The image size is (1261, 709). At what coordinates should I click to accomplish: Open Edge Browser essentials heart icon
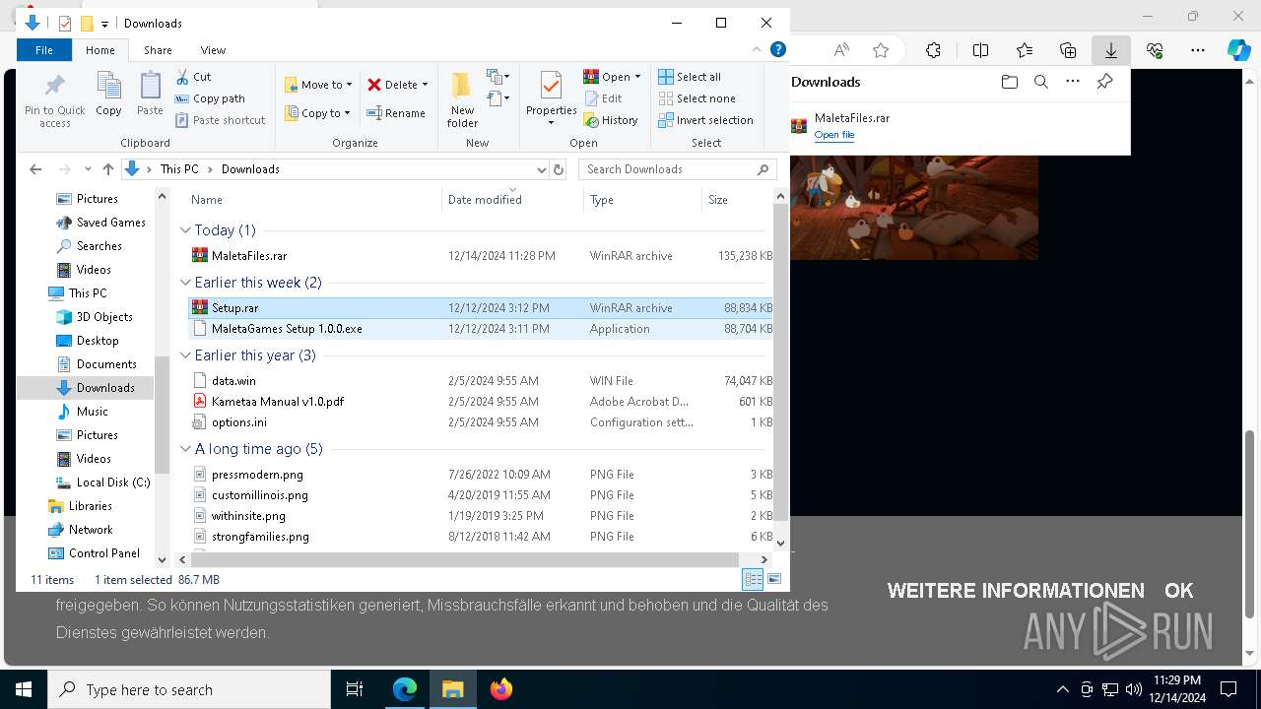pyautogui.click(x=1155, y=50)
